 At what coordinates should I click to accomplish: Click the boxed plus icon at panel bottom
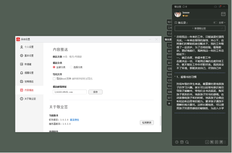pos(207,142)
